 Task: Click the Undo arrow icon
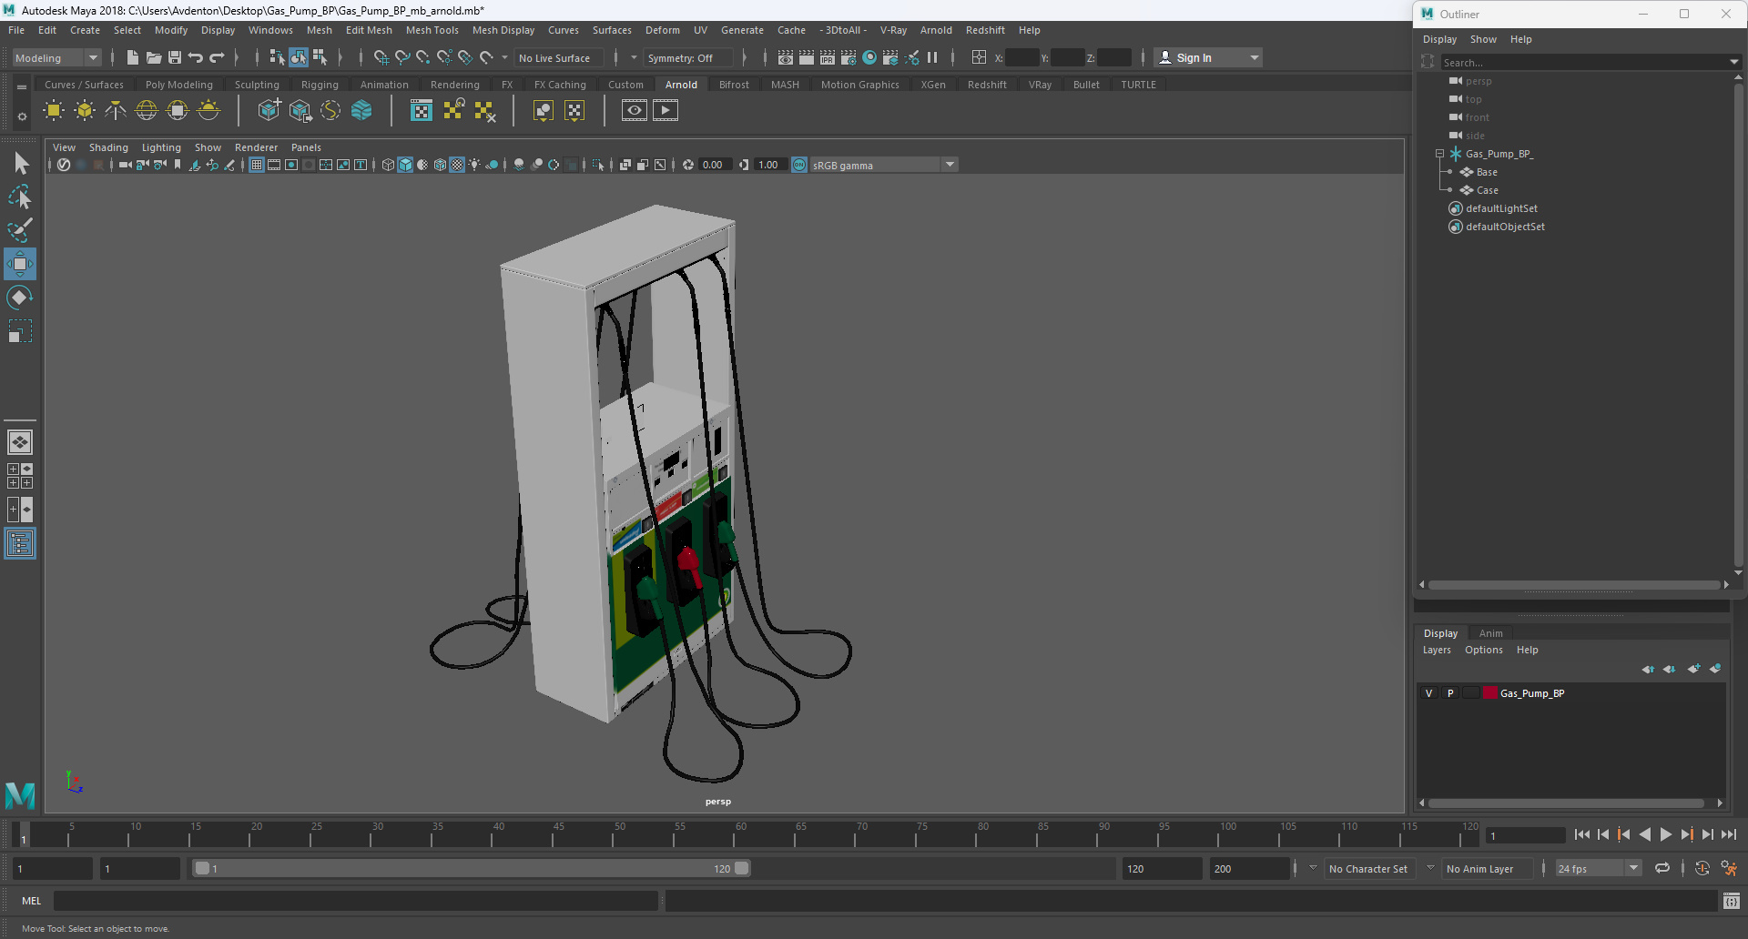pyautogui.click(x=196, y=57)
